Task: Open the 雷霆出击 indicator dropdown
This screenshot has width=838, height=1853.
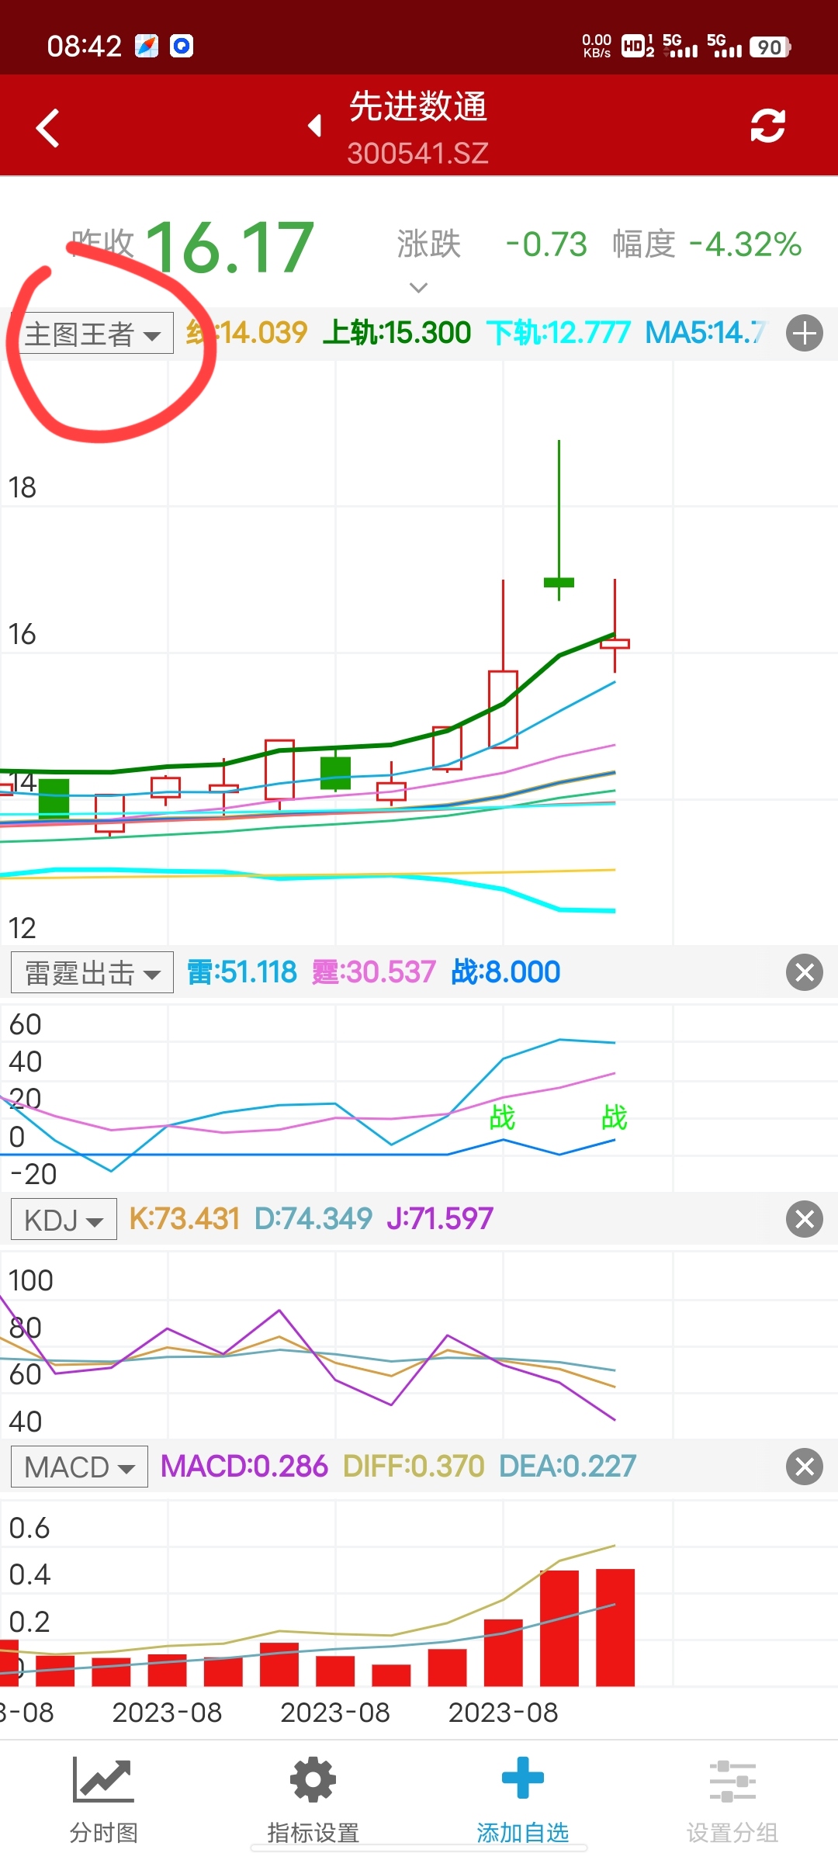Action: click(x=92, y=973)
